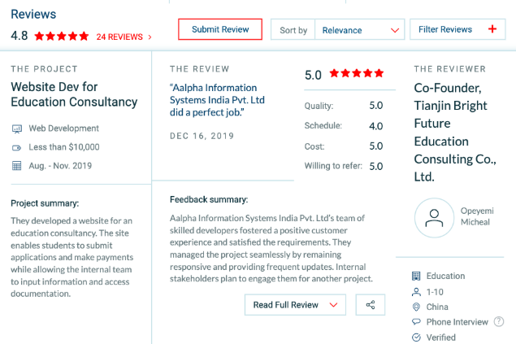The height and width of the screenshot is (344, 516).
Task: Click the Web Development monitor icon
Action: (16, 128)
